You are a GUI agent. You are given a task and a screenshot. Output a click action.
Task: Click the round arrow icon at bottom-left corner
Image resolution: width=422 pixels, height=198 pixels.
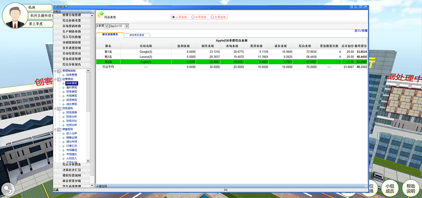[x=7, y=189]
